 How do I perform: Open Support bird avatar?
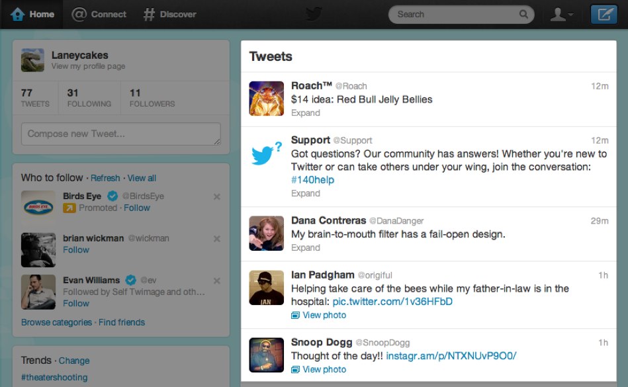266,153
